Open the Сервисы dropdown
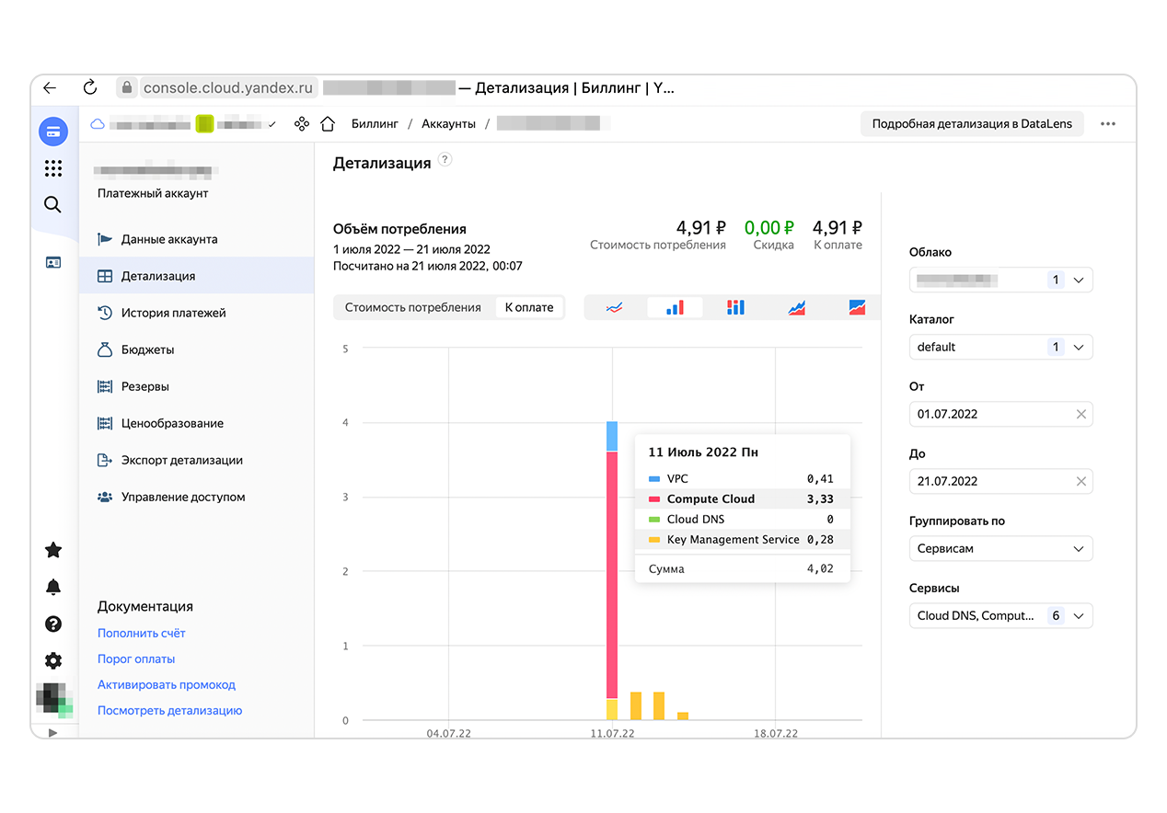1167x813 pixels. 1000,615
